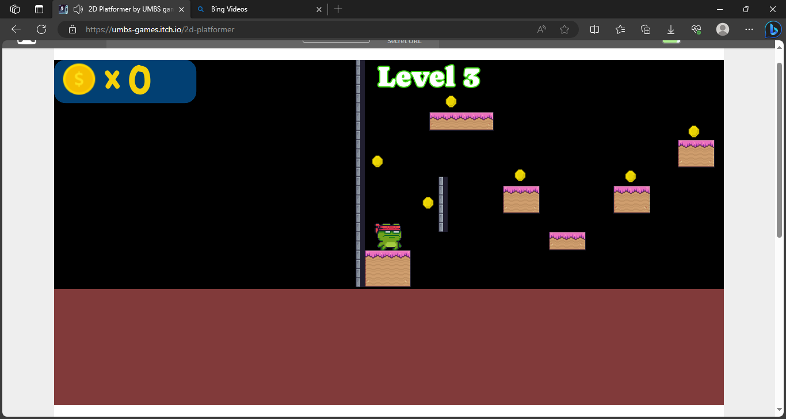The width and height of the screenshot is (786, 419).
Task: Open the Edge workspaces icon
Action: 16,9
